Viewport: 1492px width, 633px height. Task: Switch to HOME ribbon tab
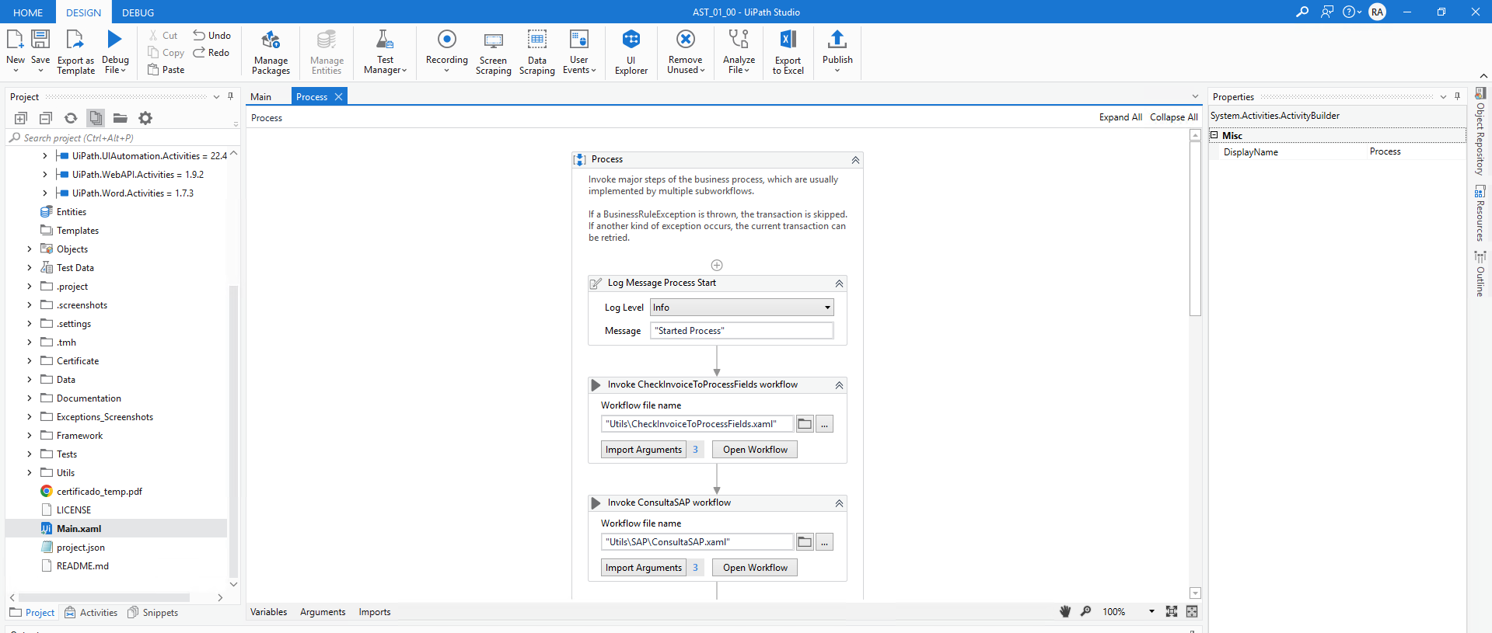(x=28, y=12)
